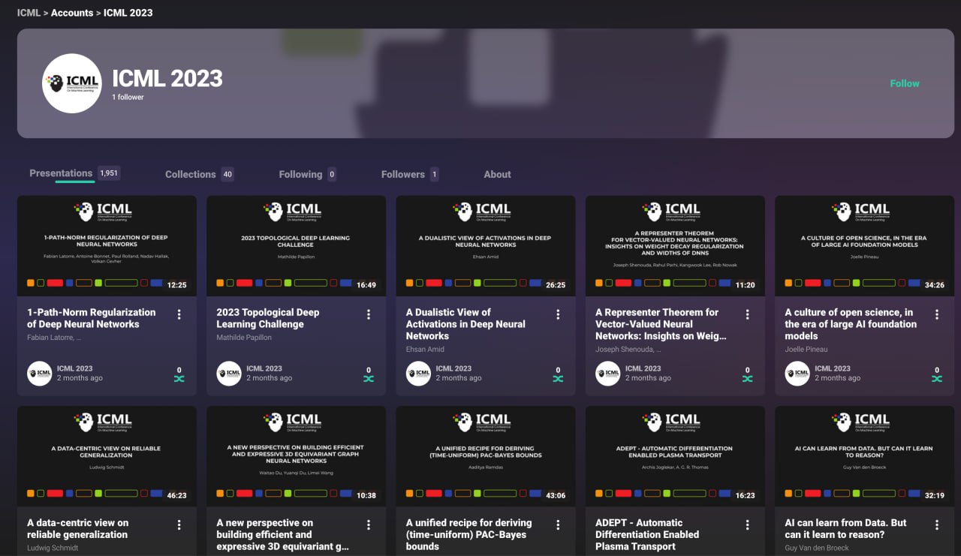Play the 3D Equivariant Graph Neural Networks thumbnail
The width and height of the screenshot is (961, 556).
tap(296, 456)
